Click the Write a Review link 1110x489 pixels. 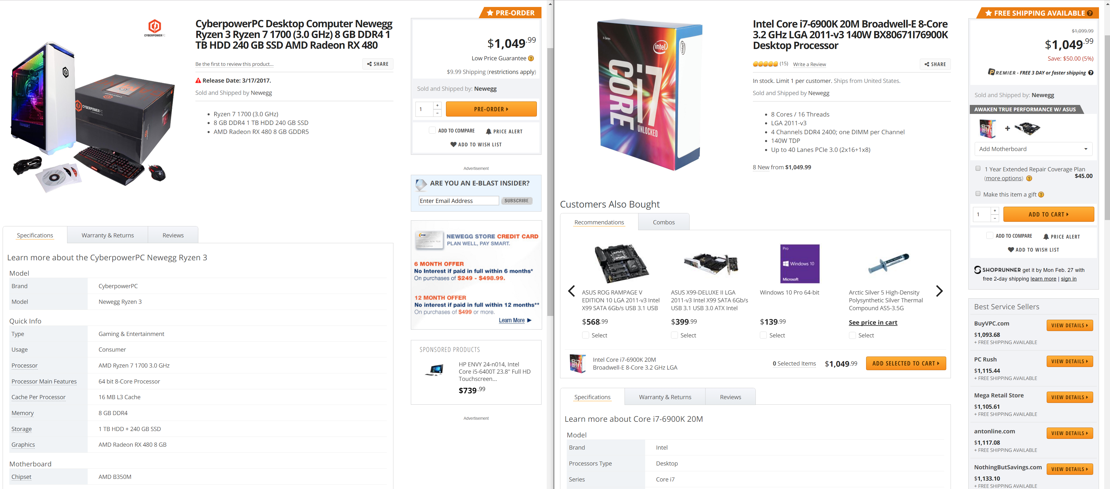(x=809, y=65)
